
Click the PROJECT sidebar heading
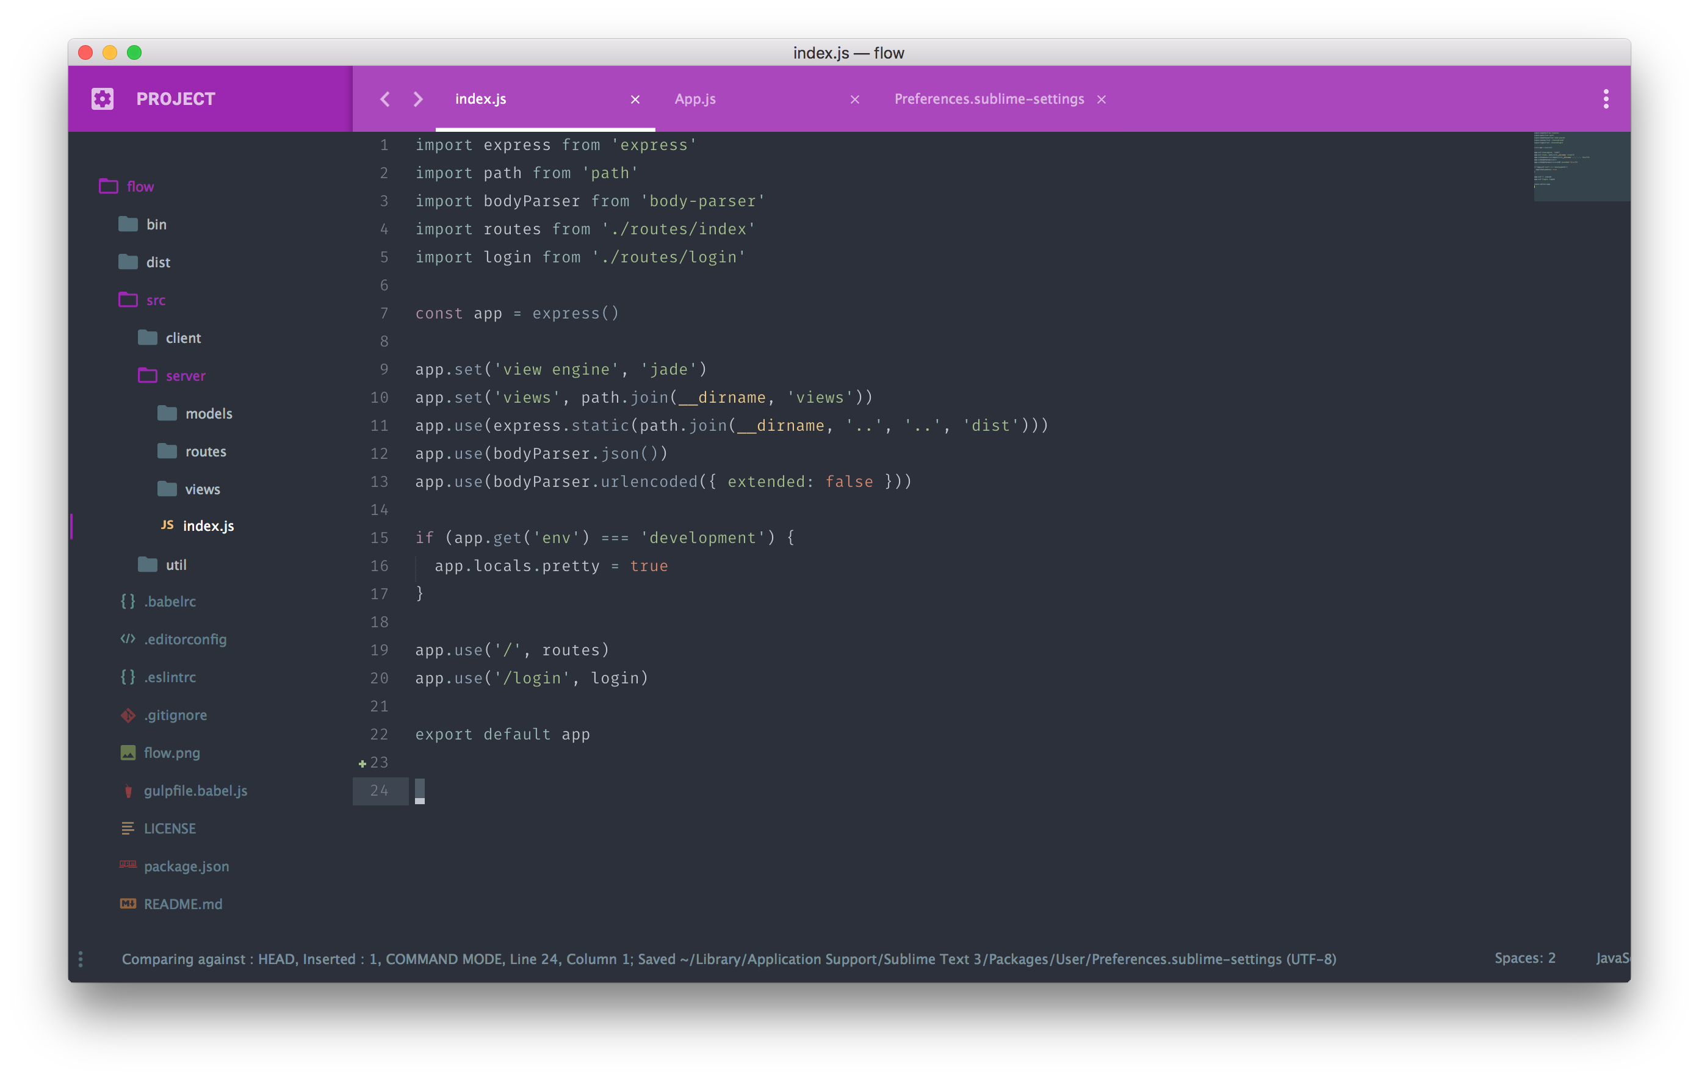point(176,99)
